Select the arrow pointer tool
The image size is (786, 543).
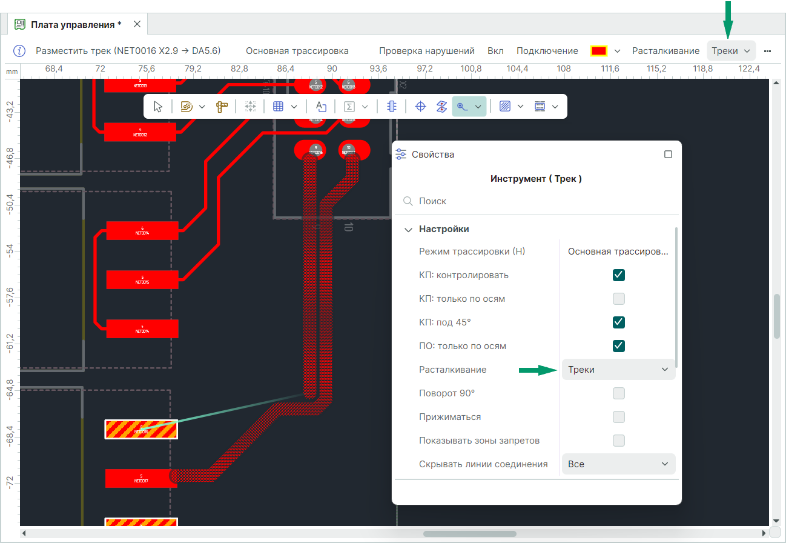pos(158,107)
